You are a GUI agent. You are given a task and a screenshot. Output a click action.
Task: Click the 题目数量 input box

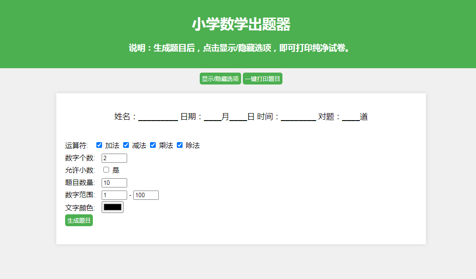click(114, 183)
